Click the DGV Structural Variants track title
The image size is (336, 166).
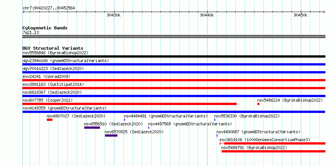click(53, 48)
